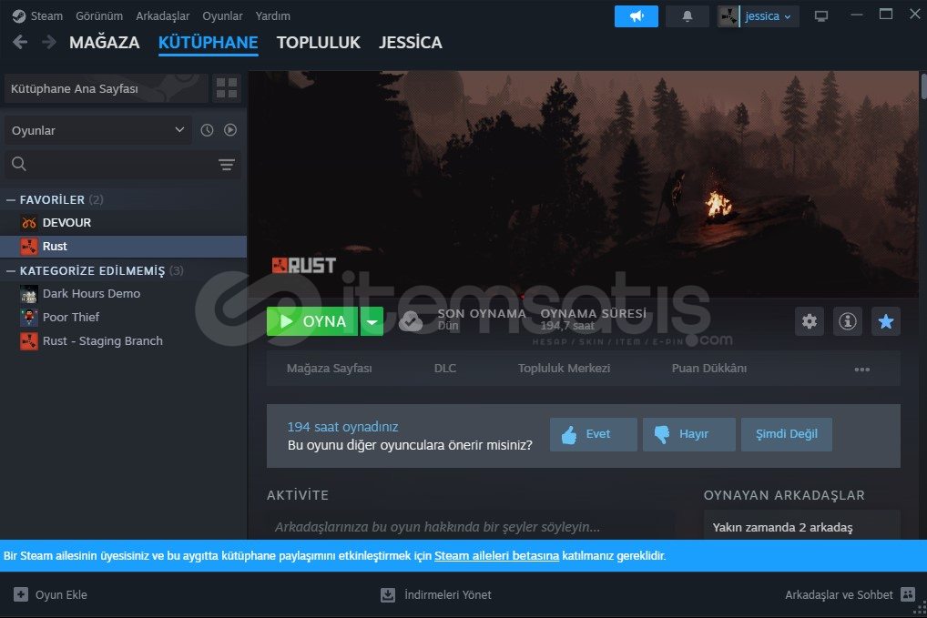Toggle Rust favorite star

pyautogui.click(x=886, y=321)
